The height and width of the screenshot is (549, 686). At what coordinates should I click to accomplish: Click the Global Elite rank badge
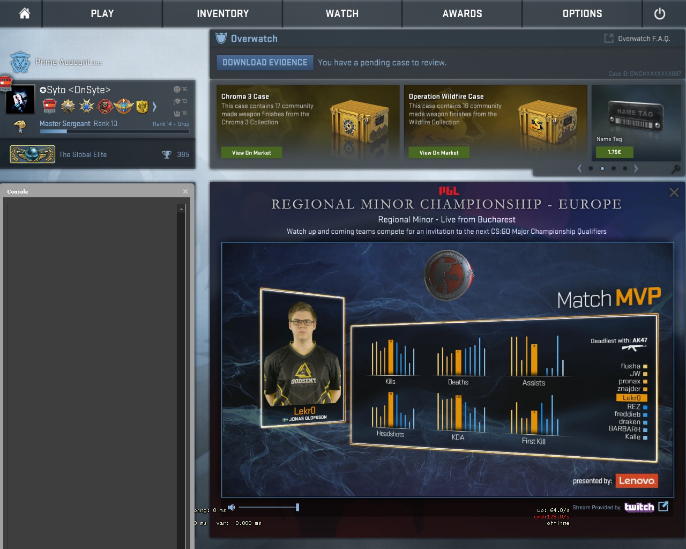click(x=32, y=154)
